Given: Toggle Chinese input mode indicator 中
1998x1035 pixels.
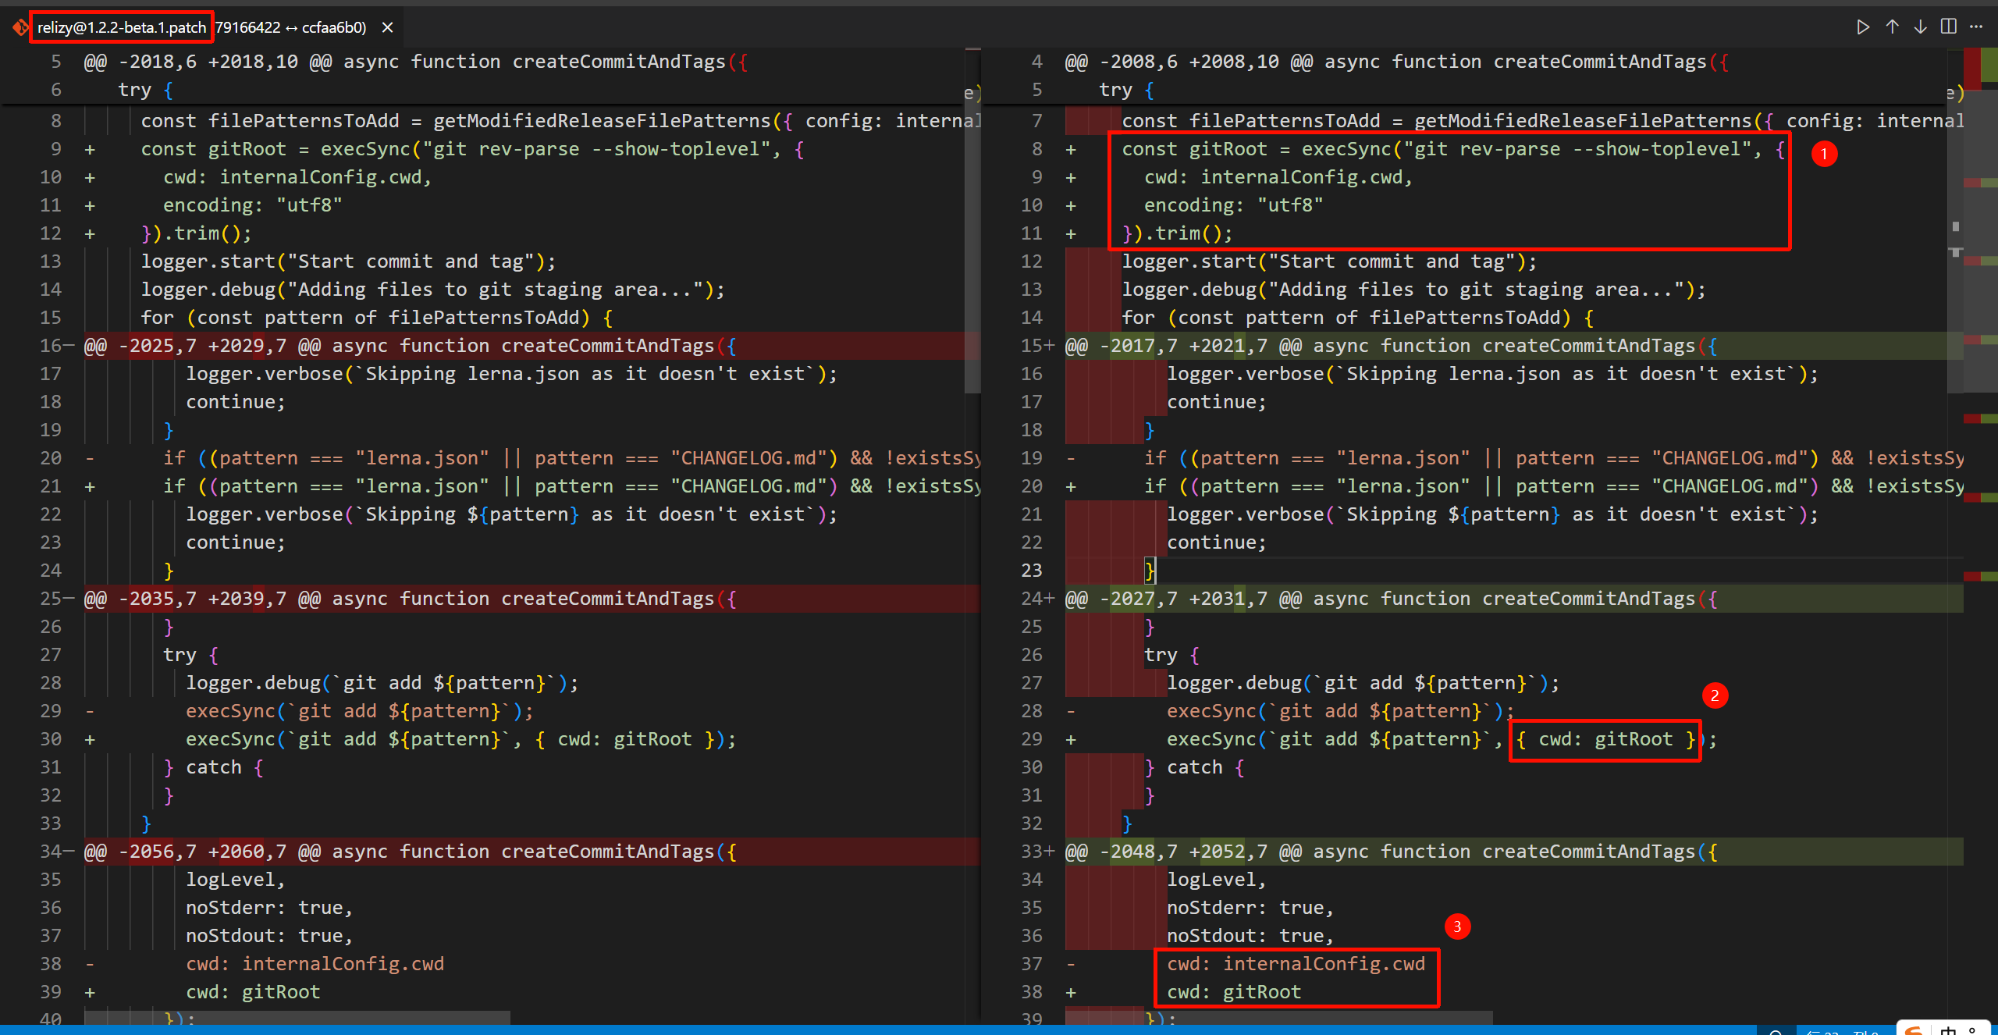Looking at the screenshot, I should 1948,1030.
